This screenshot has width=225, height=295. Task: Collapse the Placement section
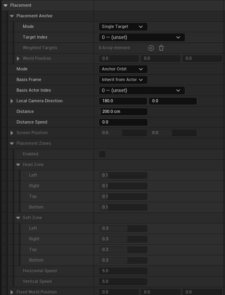click(6, 5)
